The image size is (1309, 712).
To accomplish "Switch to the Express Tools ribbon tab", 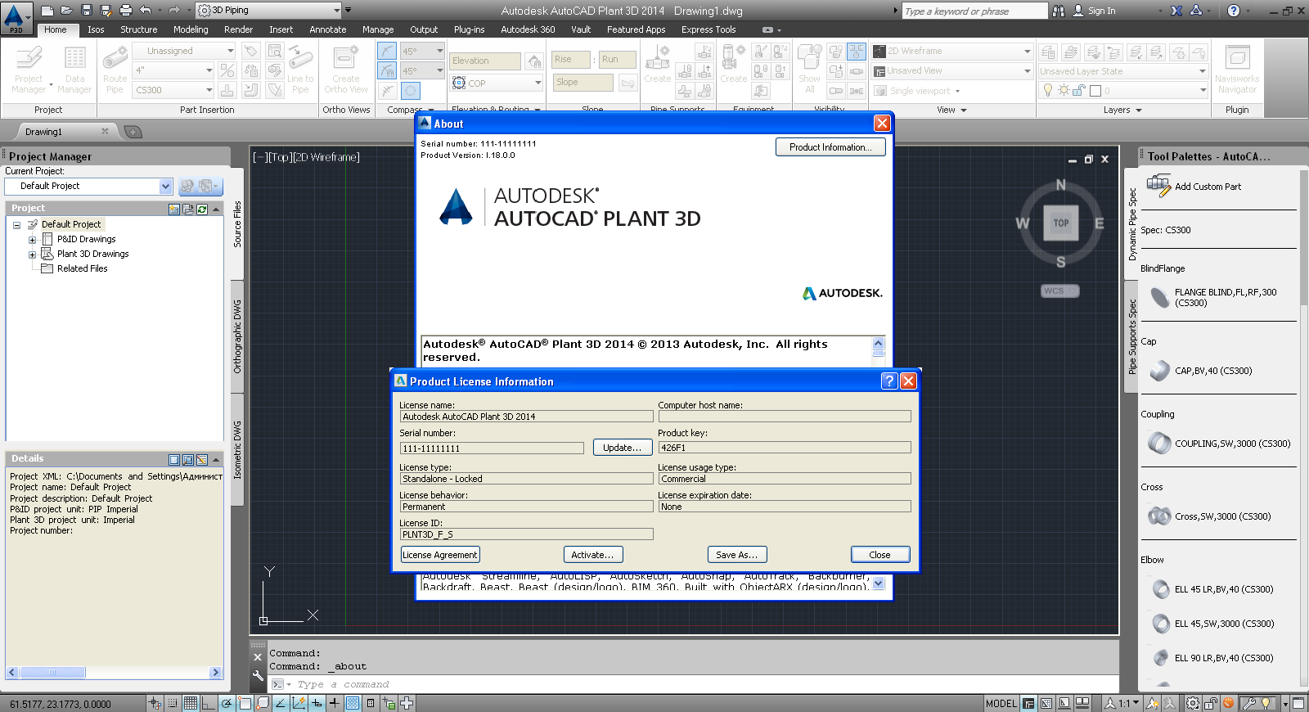I will tap(708, 29).
